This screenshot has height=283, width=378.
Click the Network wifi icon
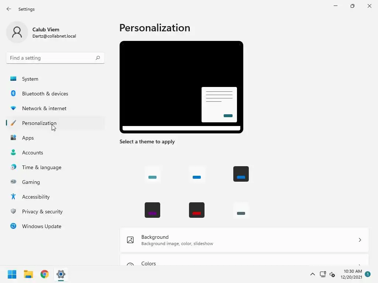coord(13,108)
